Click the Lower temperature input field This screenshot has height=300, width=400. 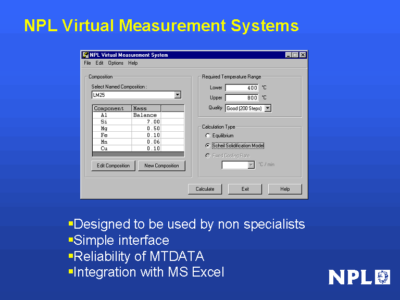coord(242,87)
